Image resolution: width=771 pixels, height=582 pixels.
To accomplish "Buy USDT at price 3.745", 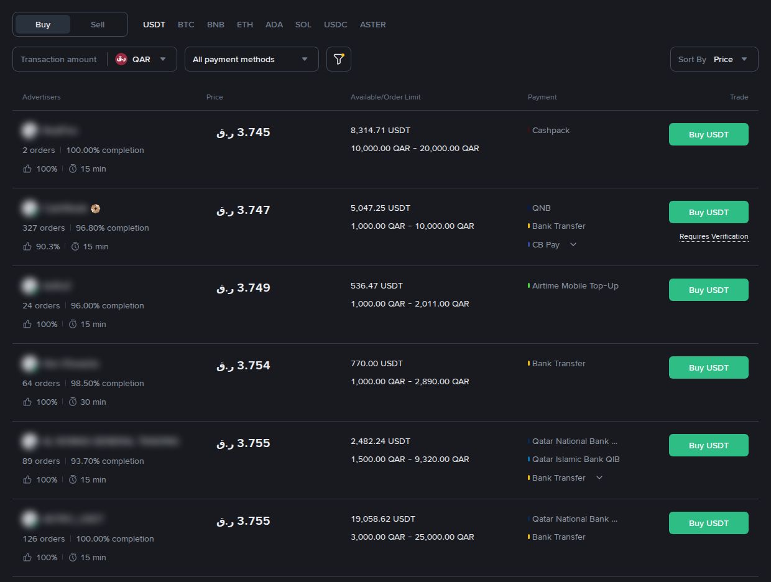I will coord(709,134).
